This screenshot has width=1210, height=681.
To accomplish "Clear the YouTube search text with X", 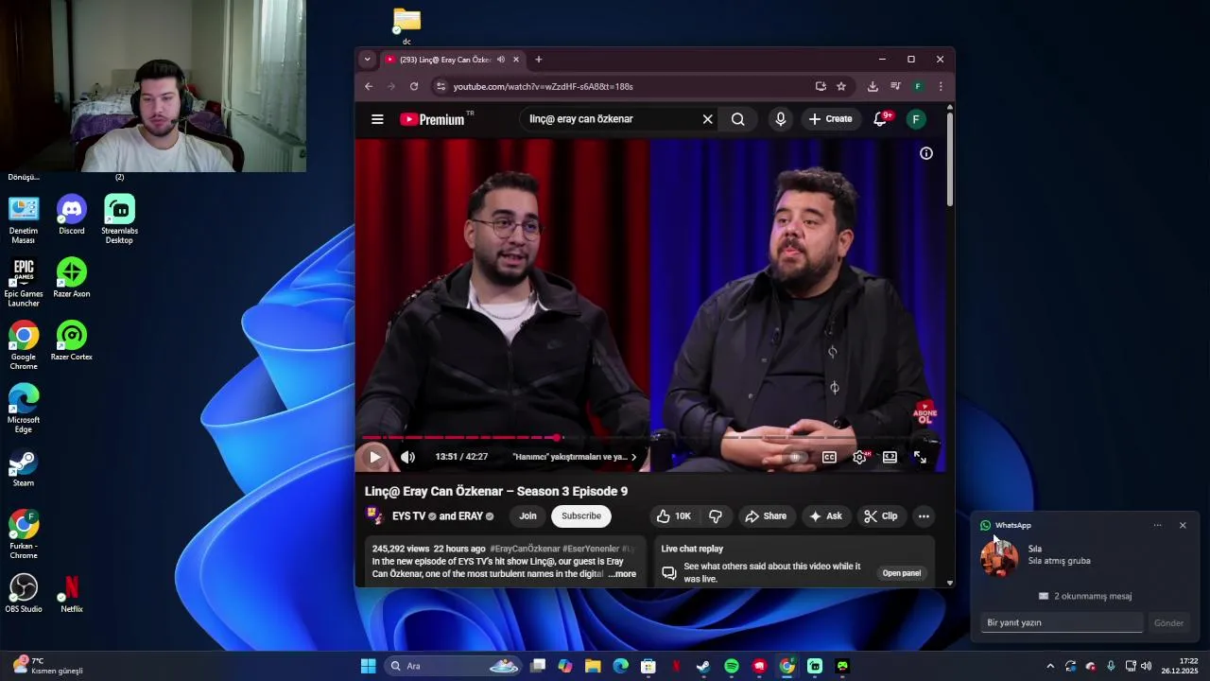I will coord(707,119).
